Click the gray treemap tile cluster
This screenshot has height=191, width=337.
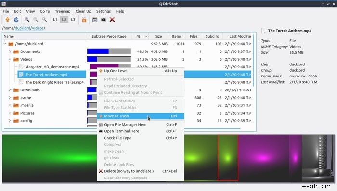pyautogui.click(x=318, y=158)
